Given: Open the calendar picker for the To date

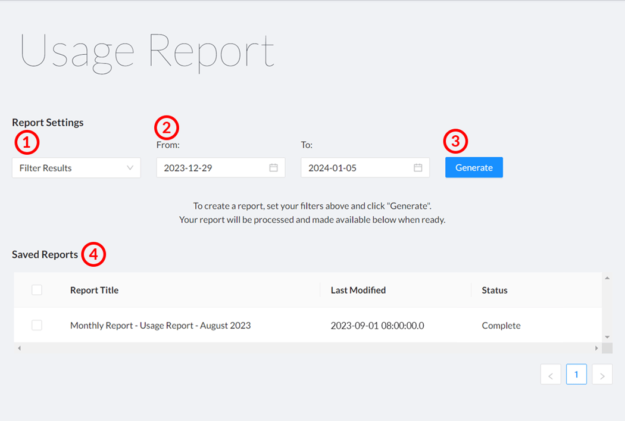Looking at the screenshot, I should tap(419, 167).
